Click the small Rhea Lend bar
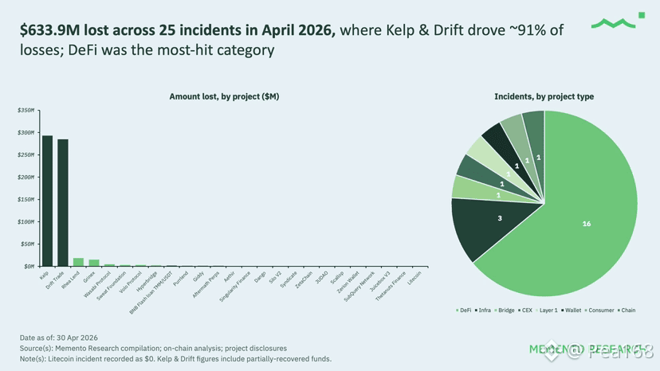Viewport: 660px width, 371px height. tap(78, 262)
